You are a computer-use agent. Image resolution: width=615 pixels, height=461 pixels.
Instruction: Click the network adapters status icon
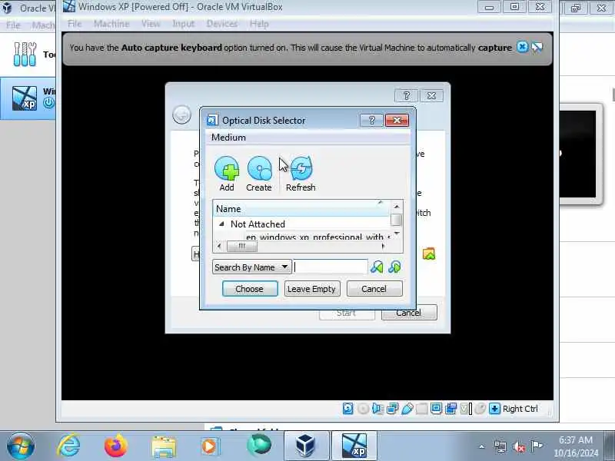(x=392, y=409)
